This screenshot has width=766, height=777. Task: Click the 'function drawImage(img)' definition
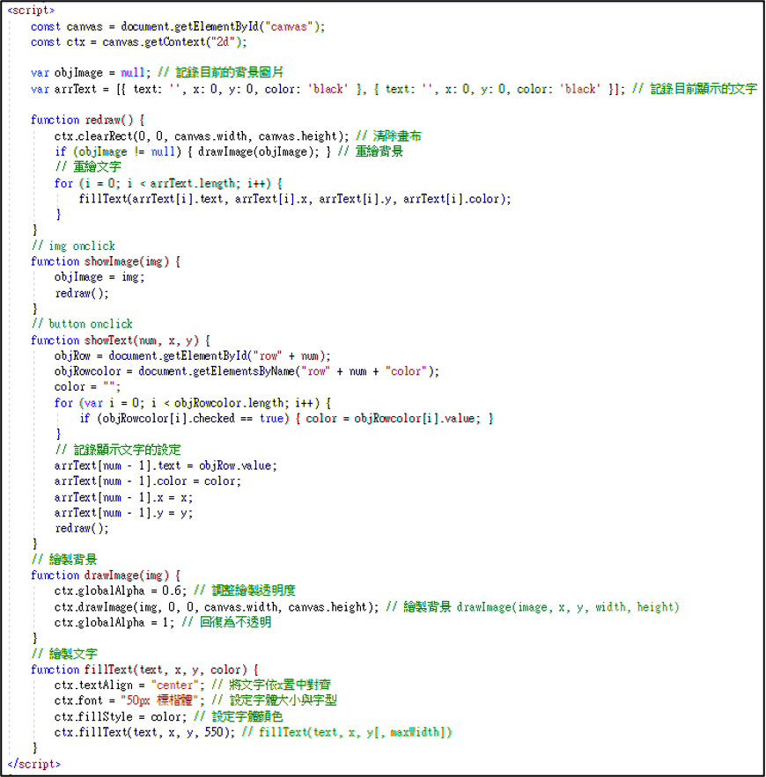[x=105, y=575]
